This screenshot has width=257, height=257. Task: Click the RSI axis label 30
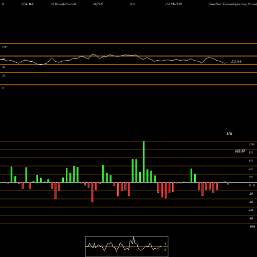pos(4,76)
